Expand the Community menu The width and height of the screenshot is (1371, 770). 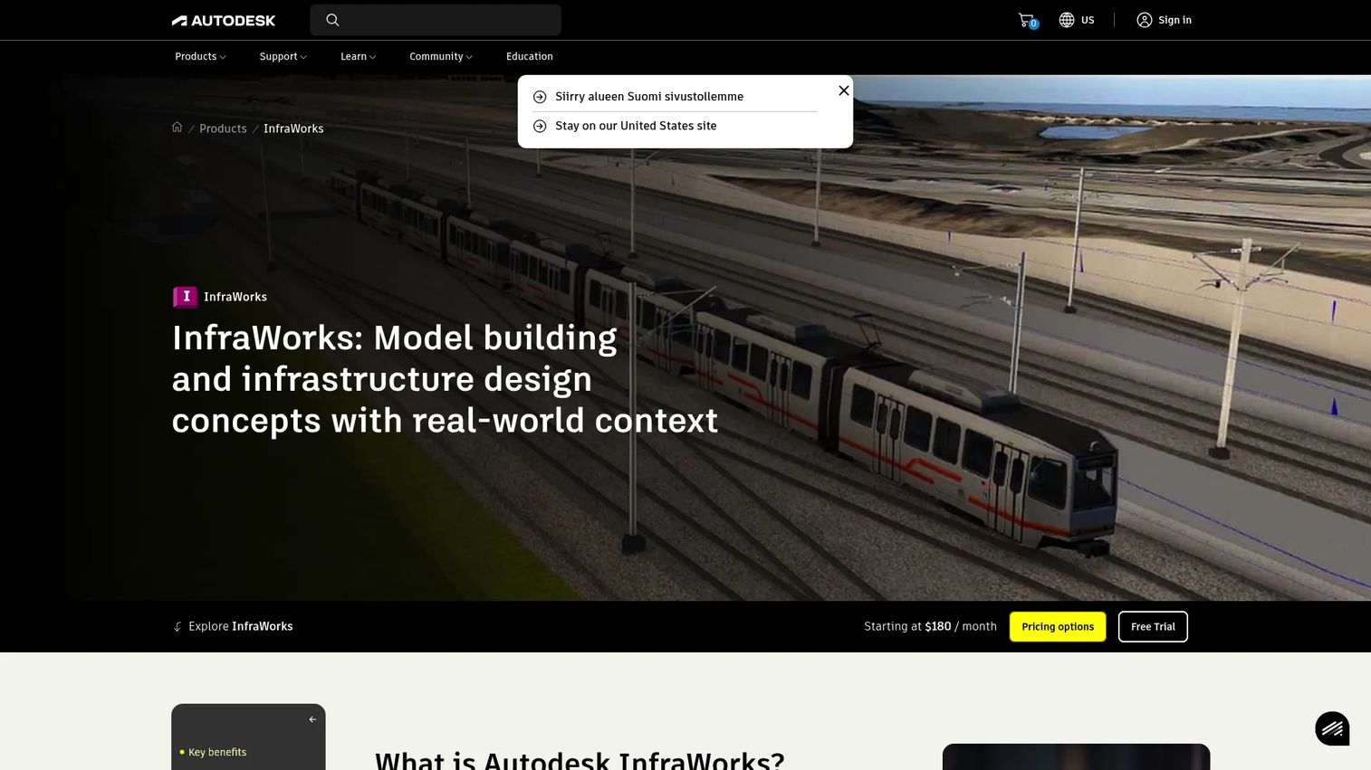pyautogui.click(x=441, y=56)
